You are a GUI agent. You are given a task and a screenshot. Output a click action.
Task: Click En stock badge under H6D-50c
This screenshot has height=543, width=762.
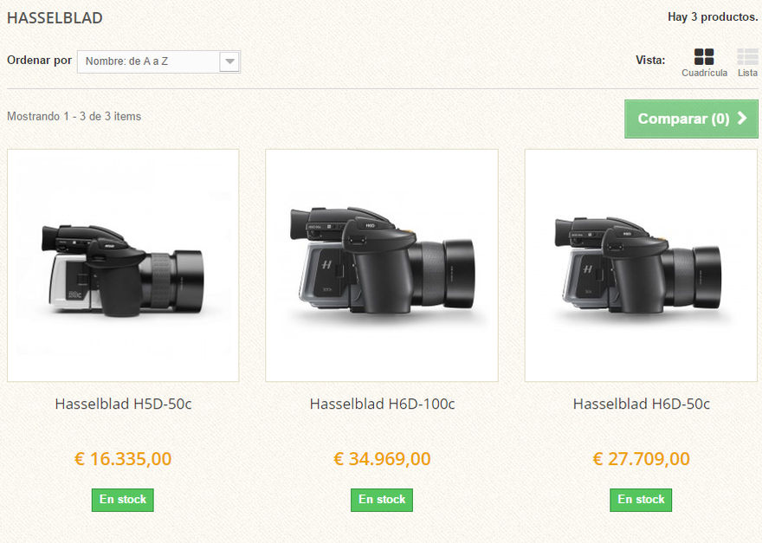pyautogui.click(x=641, y=500)
